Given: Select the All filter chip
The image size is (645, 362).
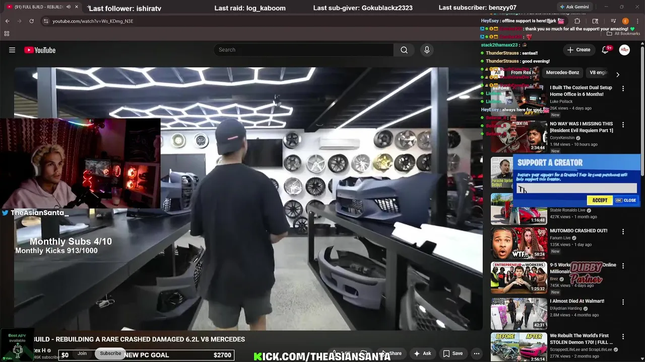Looking at the screenshot, I should (497, 72).
